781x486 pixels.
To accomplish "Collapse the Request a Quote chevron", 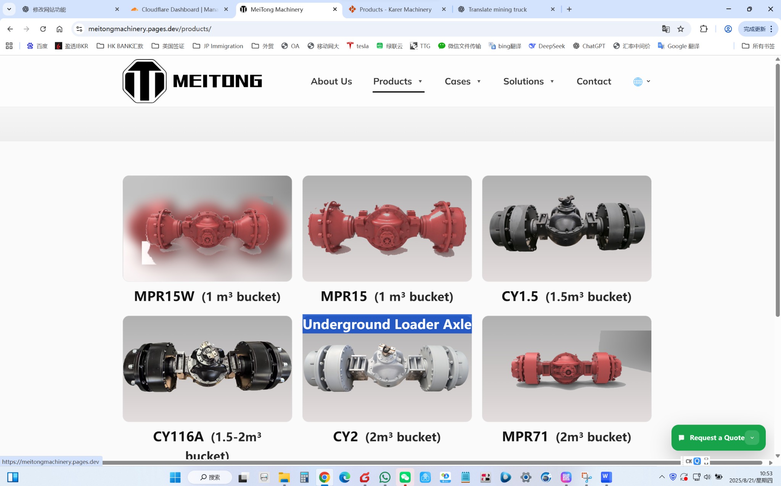I will click(752, 438).
